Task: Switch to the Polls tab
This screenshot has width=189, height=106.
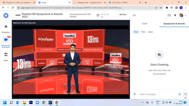Action: pyautogui.click(x=143, y=32)
